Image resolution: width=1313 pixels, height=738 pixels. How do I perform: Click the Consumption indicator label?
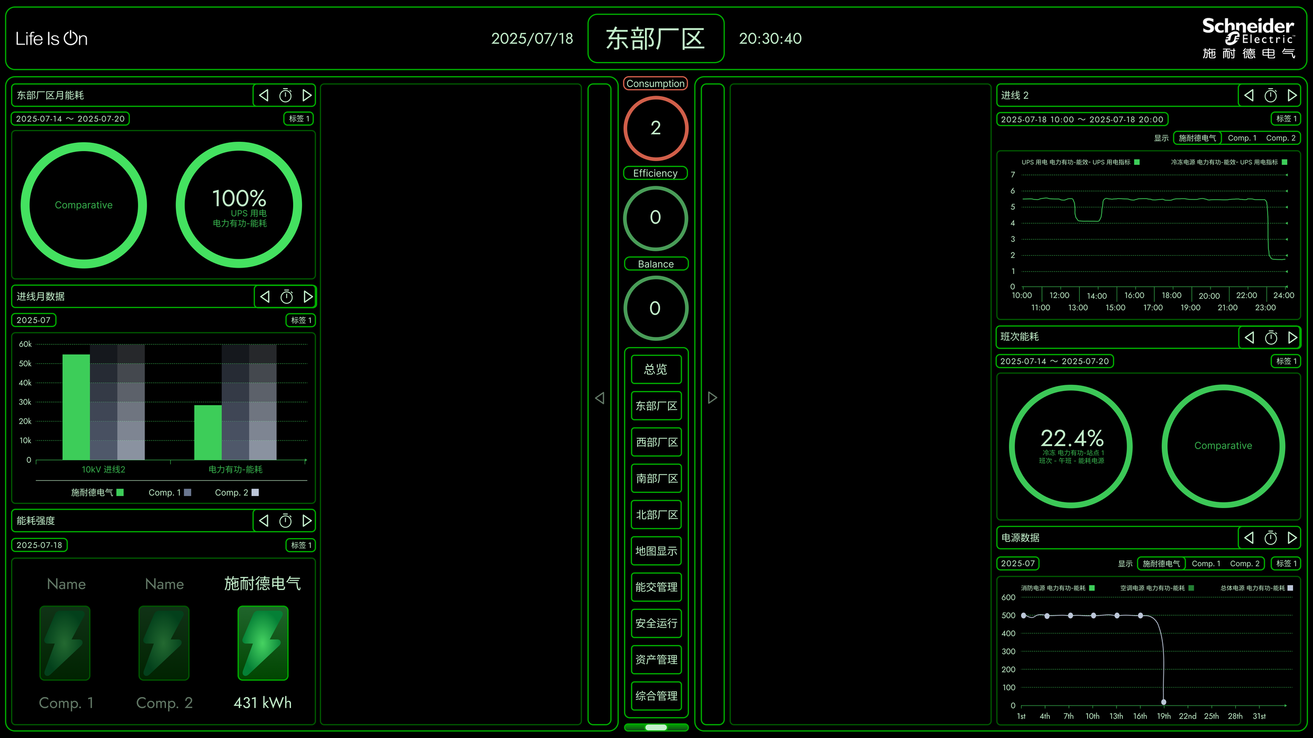[x=655, y=83]
